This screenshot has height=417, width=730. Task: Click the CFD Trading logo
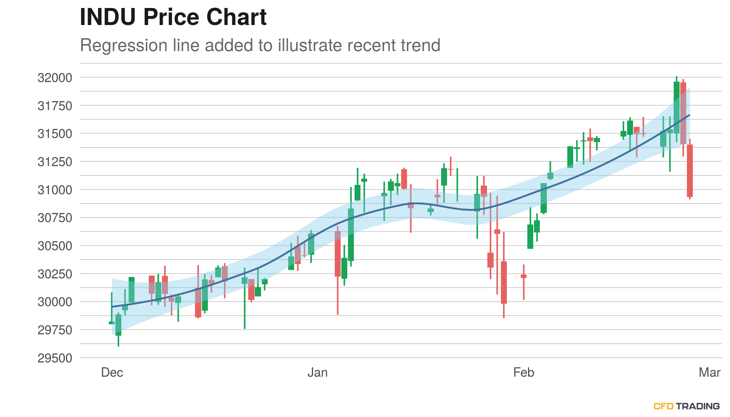(686, 406)
